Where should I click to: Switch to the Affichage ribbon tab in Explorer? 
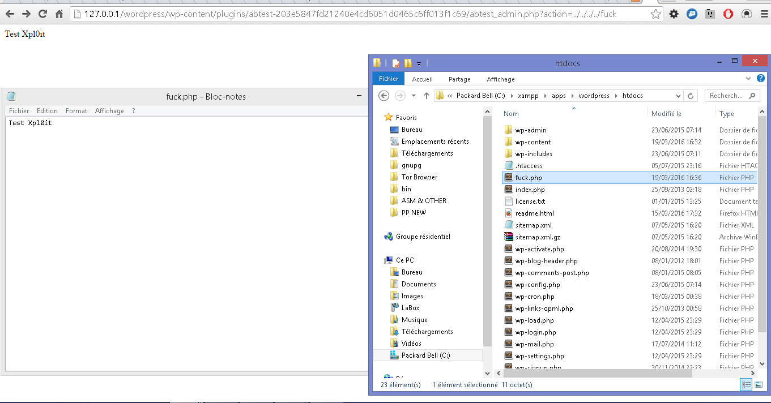[x=501, y=79]
